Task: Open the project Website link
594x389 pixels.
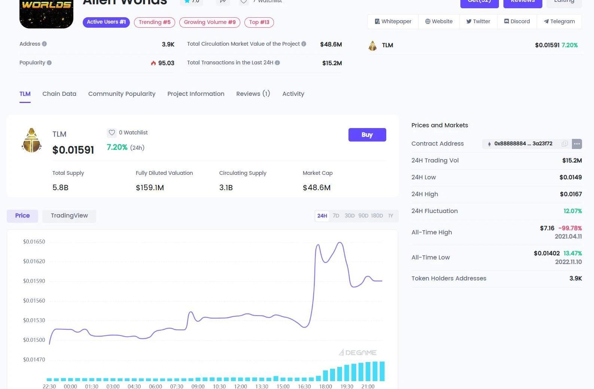Action: point(439,21)
